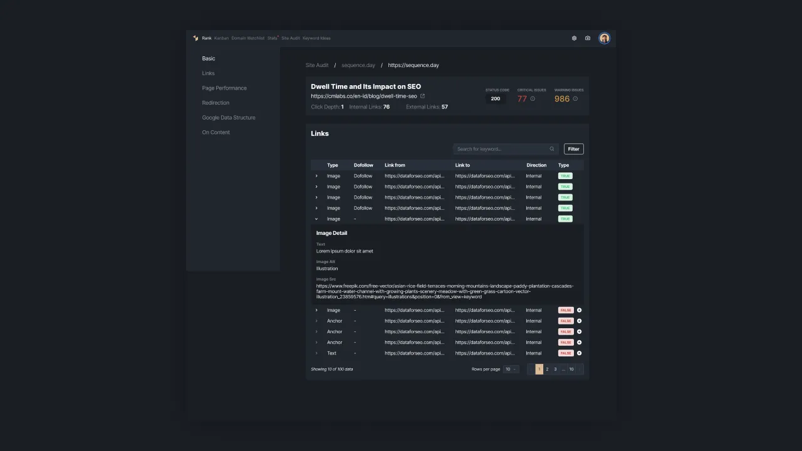Viewport: 802px width, 451px height.
Task: Click the Lorem ipsum dolor sit amet text
Action: point(345,251)
